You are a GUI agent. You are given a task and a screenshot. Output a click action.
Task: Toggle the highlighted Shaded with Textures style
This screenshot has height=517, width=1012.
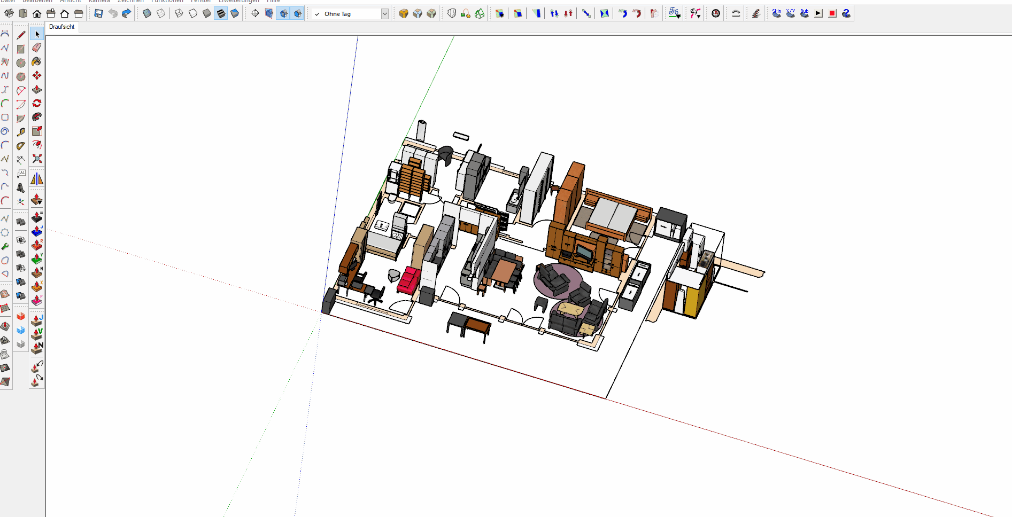pyautogui.click(x=221, y=13)
